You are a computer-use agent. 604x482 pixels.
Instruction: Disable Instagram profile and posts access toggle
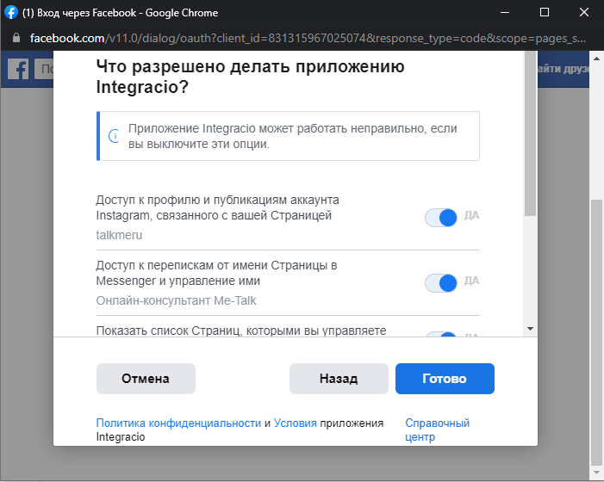click(x=441, y=218)
